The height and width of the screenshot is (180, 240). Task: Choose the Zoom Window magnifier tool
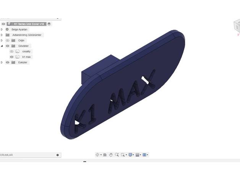tap(117, 155)
